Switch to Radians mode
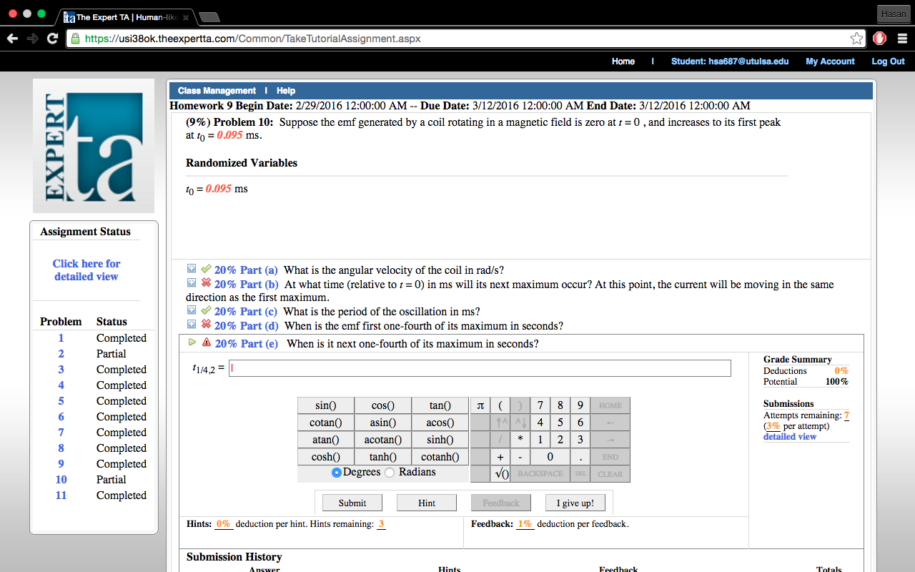 click(389, 472)
